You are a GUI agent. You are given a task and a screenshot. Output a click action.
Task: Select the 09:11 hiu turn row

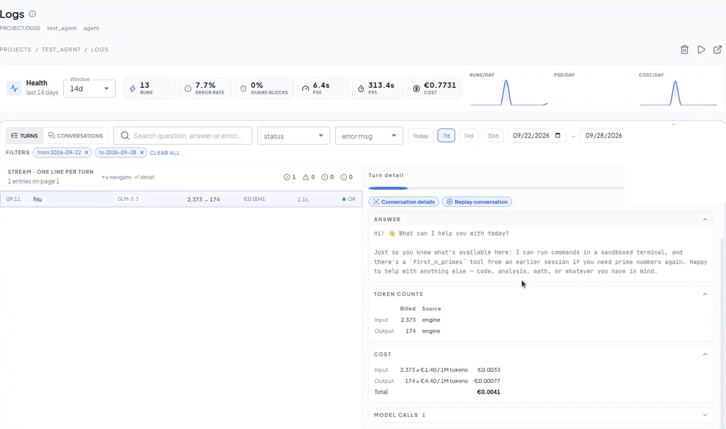coord(181,199)
